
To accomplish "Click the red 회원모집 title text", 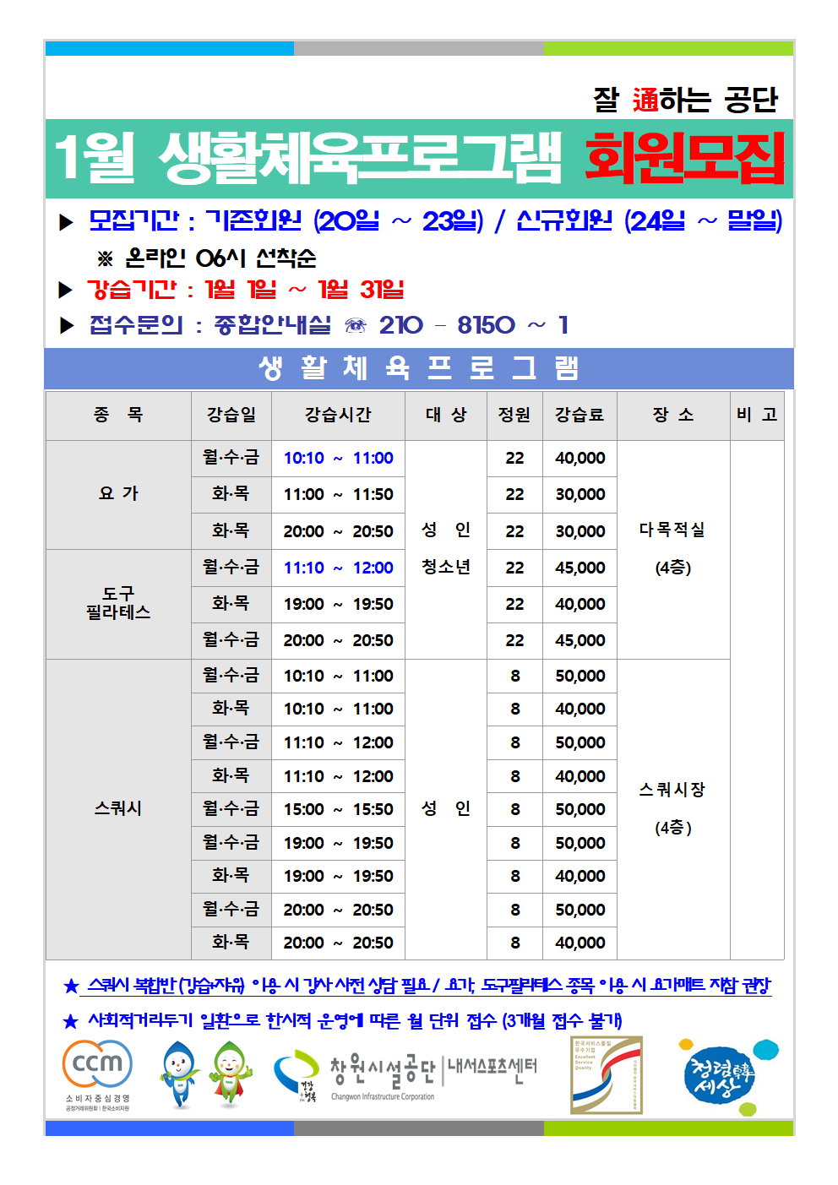I will (684, 158).
